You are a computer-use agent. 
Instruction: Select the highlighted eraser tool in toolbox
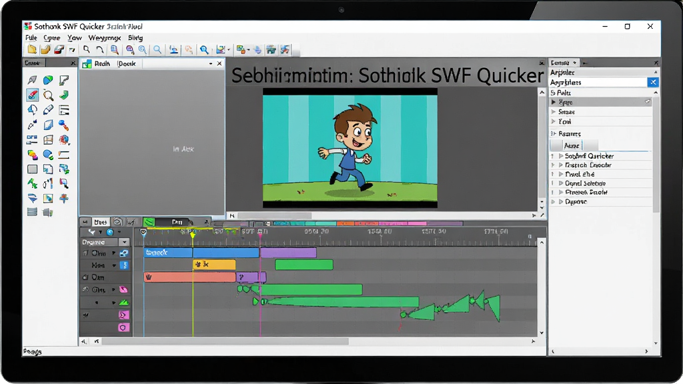32,95
